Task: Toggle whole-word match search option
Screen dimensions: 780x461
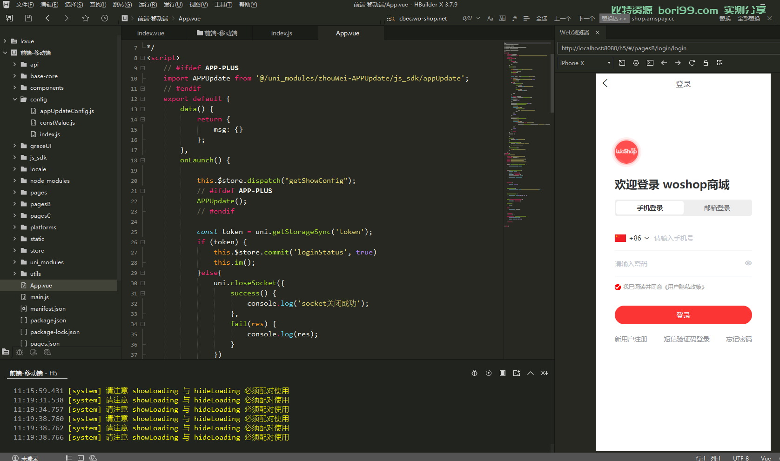Action: 502,19
